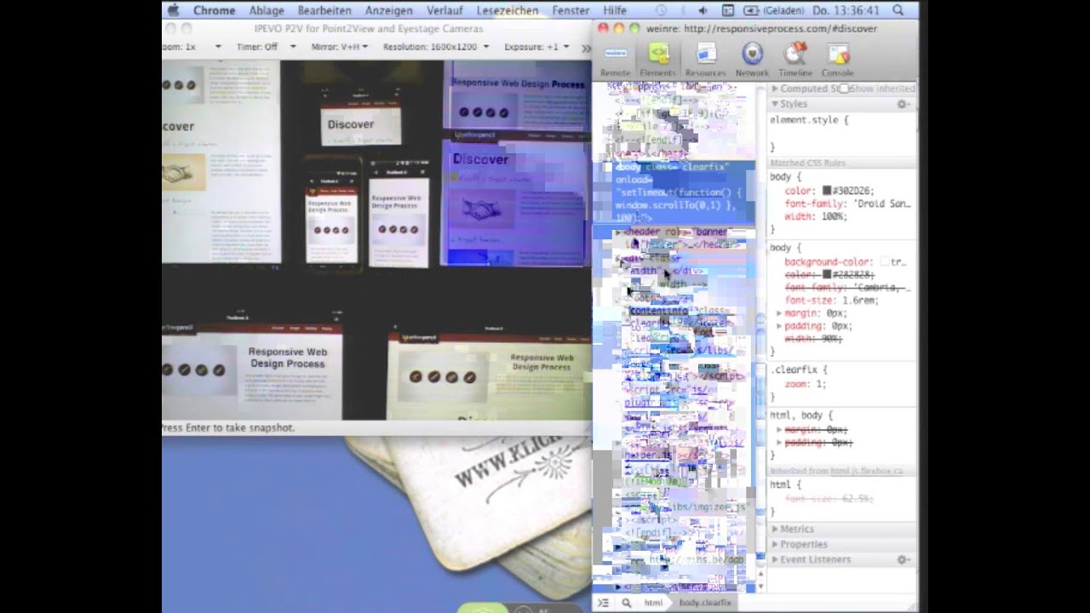Expand the margin property under body rule
Viewport: 1090px width, 613px height.
pos(779,313)
